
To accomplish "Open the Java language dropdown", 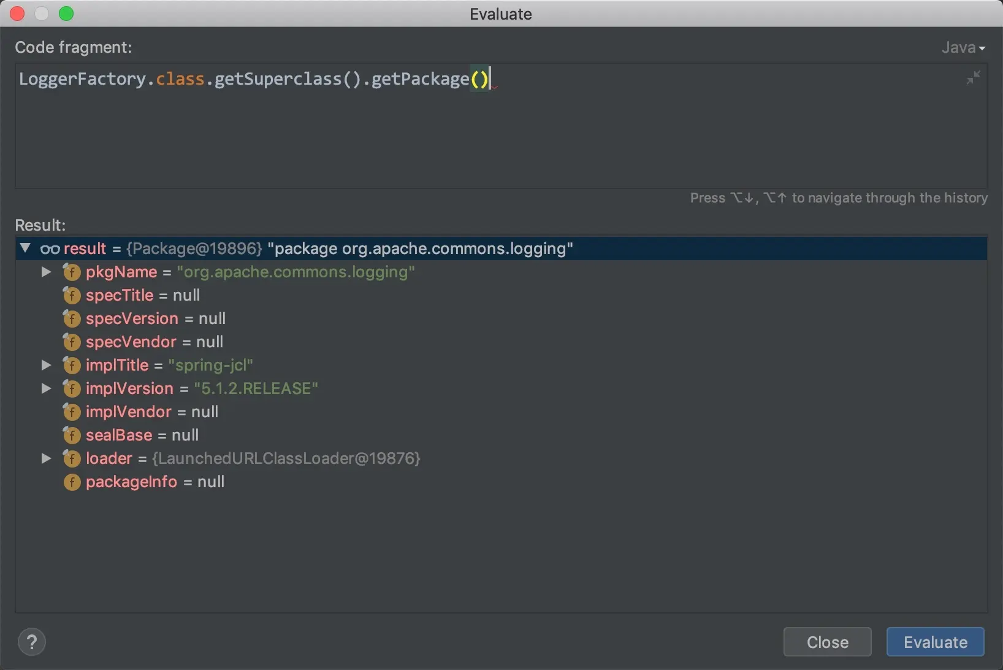I will (x=963, y=47).
